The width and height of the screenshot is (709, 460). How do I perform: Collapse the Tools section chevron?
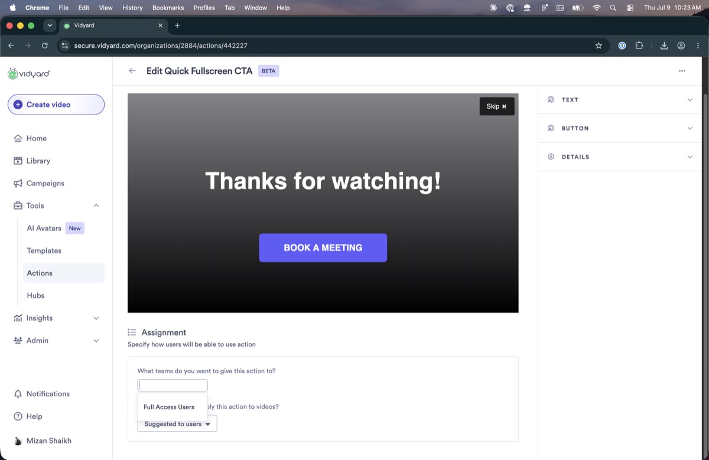coord(96,205)
